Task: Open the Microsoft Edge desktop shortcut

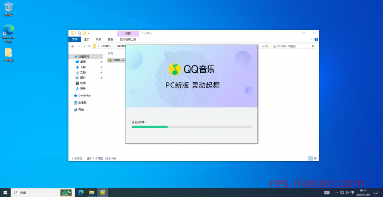Action: tap(9, 33)
